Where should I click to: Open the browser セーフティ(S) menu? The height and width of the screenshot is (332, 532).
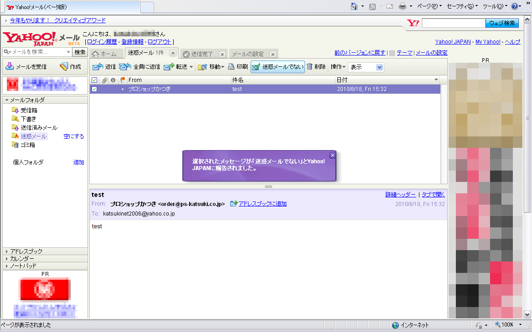tap(462, 6)
